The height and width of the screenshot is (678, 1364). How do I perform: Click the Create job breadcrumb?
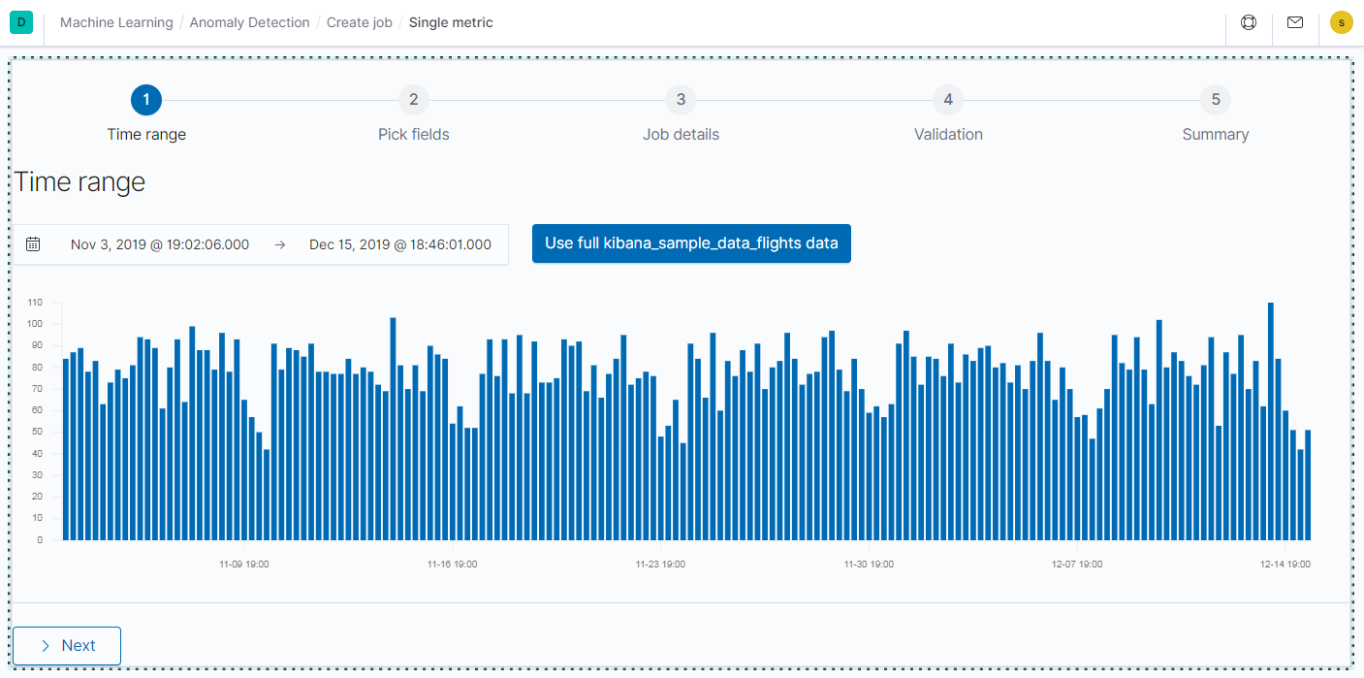(x=360, y=21)
